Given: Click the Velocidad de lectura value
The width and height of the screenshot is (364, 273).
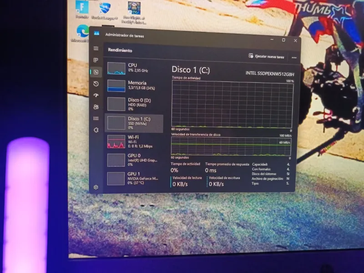Looking at the screenshot, I should (180, 184).
